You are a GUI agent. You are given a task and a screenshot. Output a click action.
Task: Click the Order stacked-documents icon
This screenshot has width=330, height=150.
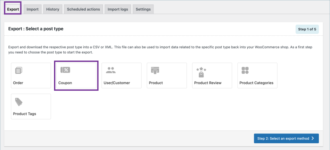point(18,70)
